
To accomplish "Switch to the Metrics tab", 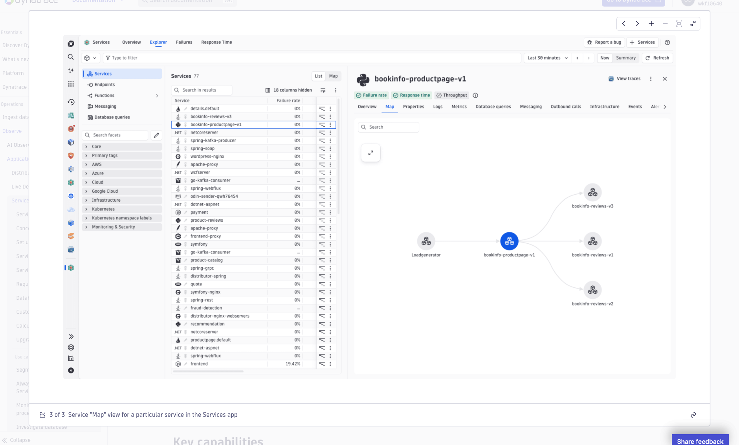I will point(459,107).
